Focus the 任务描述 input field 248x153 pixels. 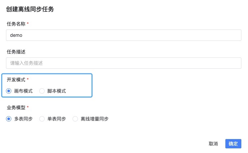[x=124, y=63]
